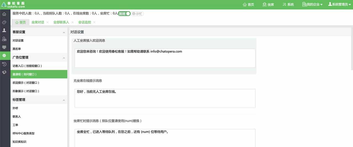
Task: Go to 首页 in top navigation
Action: 248,4
